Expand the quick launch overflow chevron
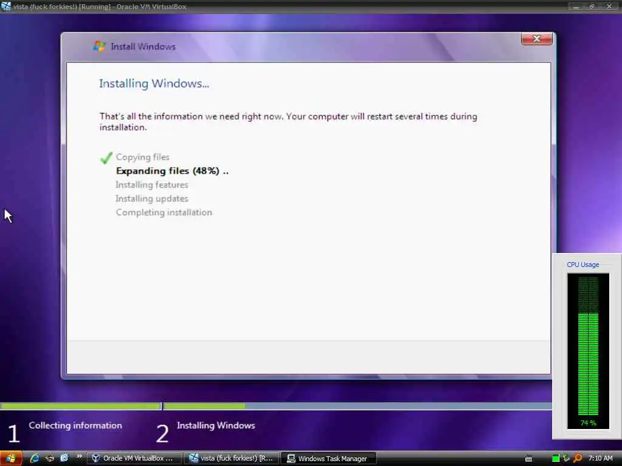 80,456
